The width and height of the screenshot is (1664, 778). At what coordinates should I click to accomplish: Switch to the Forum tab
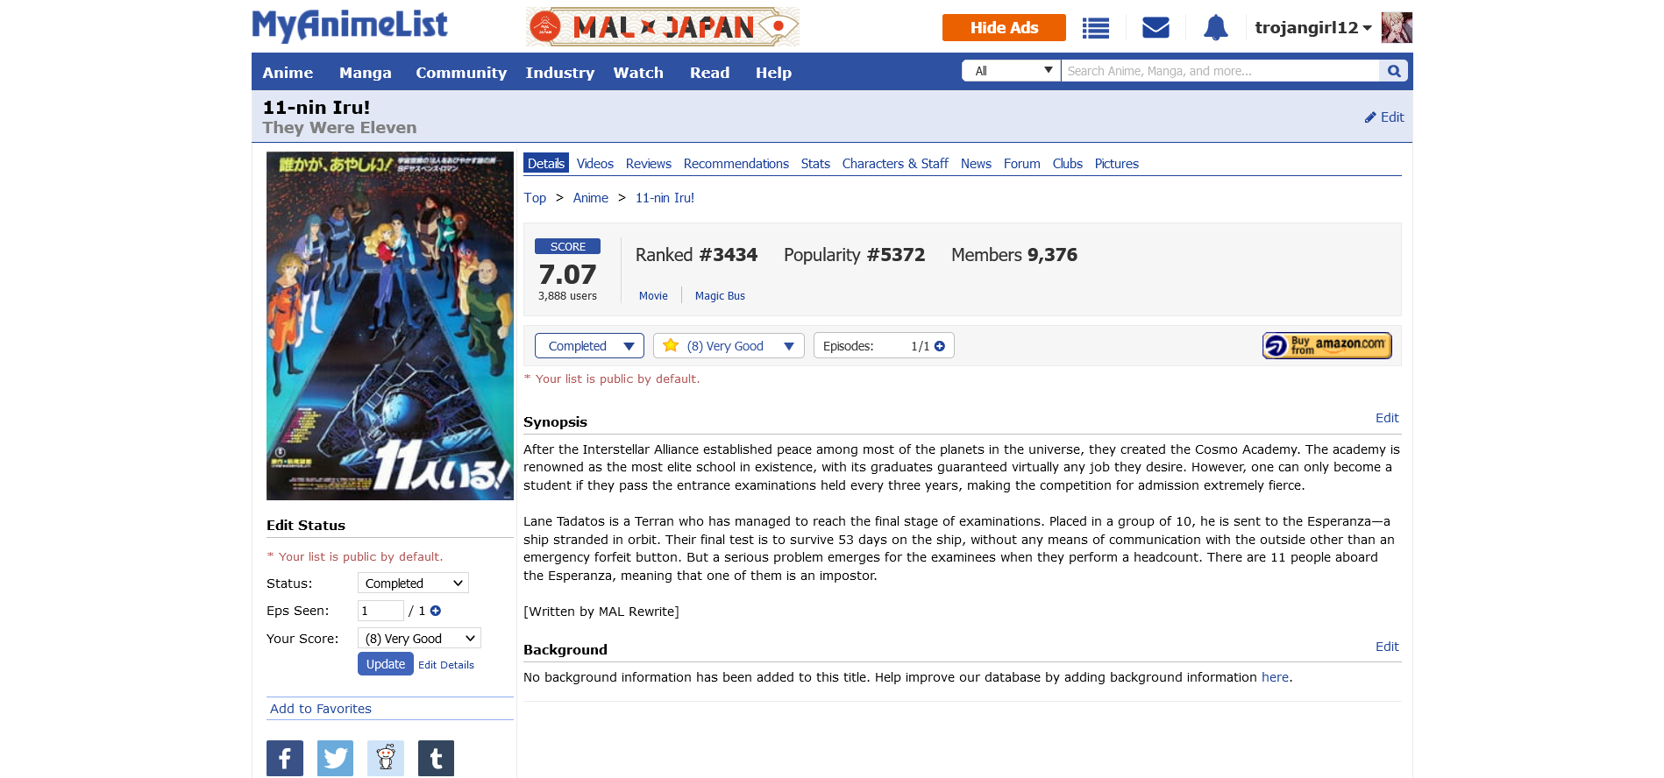(1022, 164)
